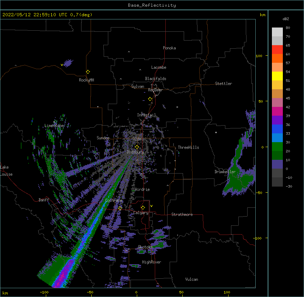The image size is (304, 297).
Task: Click the Sylvan label
Action: coord(138,86)
